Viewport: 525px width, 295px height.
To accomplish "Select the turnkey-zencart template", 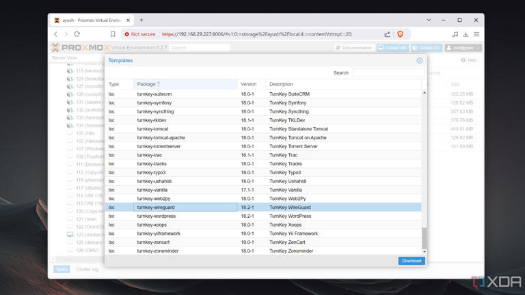I will [x=263, y=242].
